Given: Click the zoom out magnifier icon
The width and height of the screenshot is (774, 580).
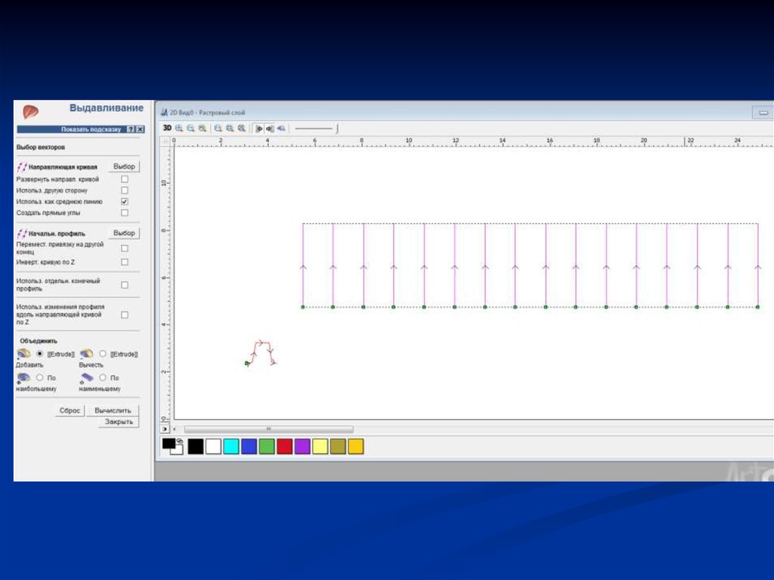Looking at the screenshot, I should tap(190, 129).
